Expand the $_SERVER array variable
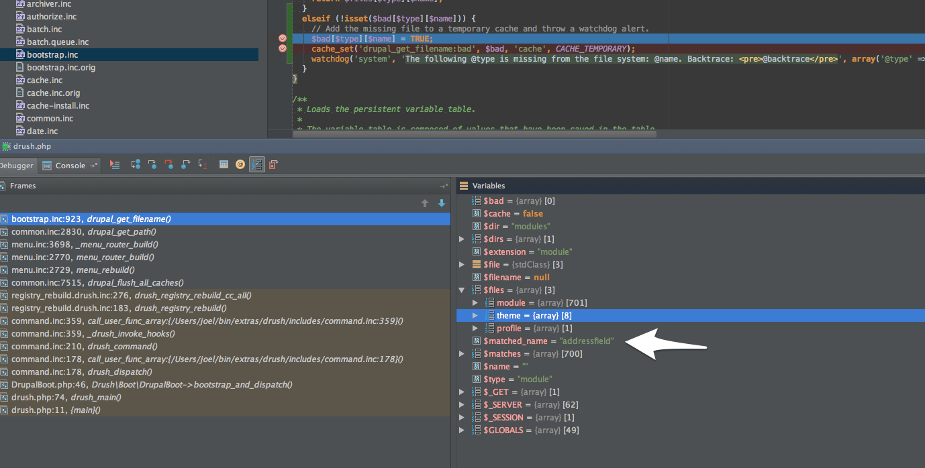This screenshot has height=468, width=925. [x=462, y=405]
